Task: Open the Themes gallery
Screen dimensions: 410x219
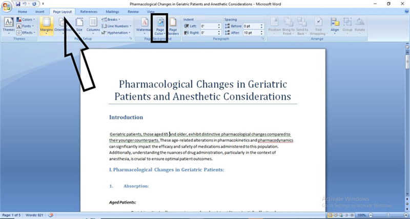Action: click(x=9, y=26)
